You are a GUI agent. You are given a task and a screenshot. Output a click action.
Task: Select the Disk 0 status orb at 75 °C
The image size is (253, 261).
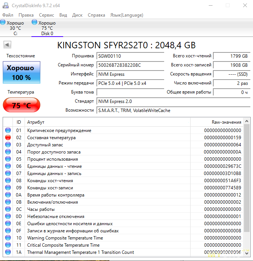[35, 23]
